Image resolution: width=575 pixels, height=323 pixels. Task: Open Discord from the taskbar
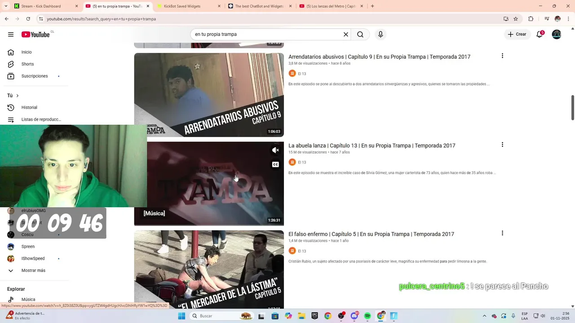point(354,316)
